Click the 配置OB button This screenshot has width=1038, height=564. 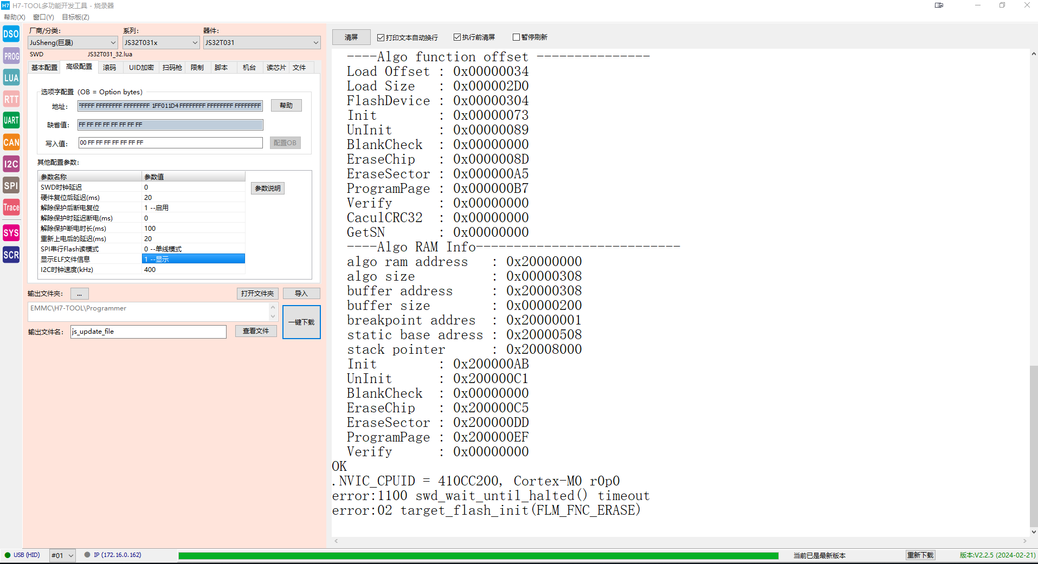tap(285, 143)
